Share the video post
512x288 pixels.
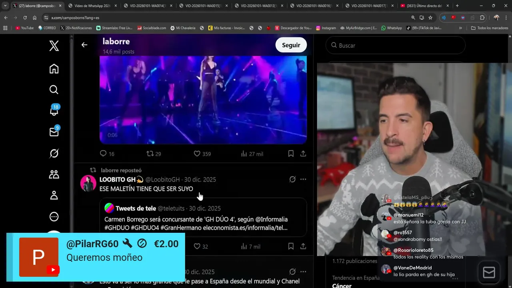click(x=303, y=154)
